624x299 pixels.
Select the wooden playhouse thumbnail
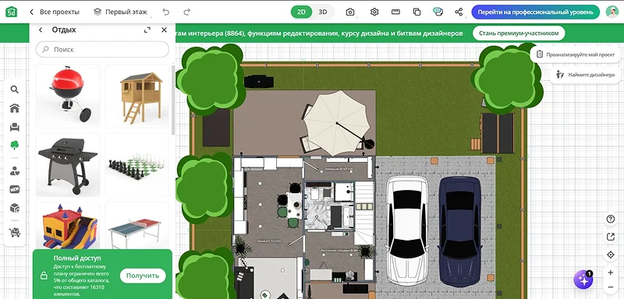pos(137,96)
